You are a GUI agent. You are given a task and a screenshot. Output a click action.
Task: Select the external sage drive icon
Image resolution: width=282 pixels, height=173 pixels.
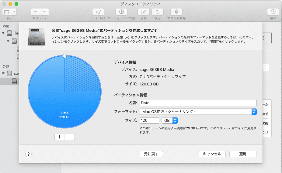click(9, 73)
